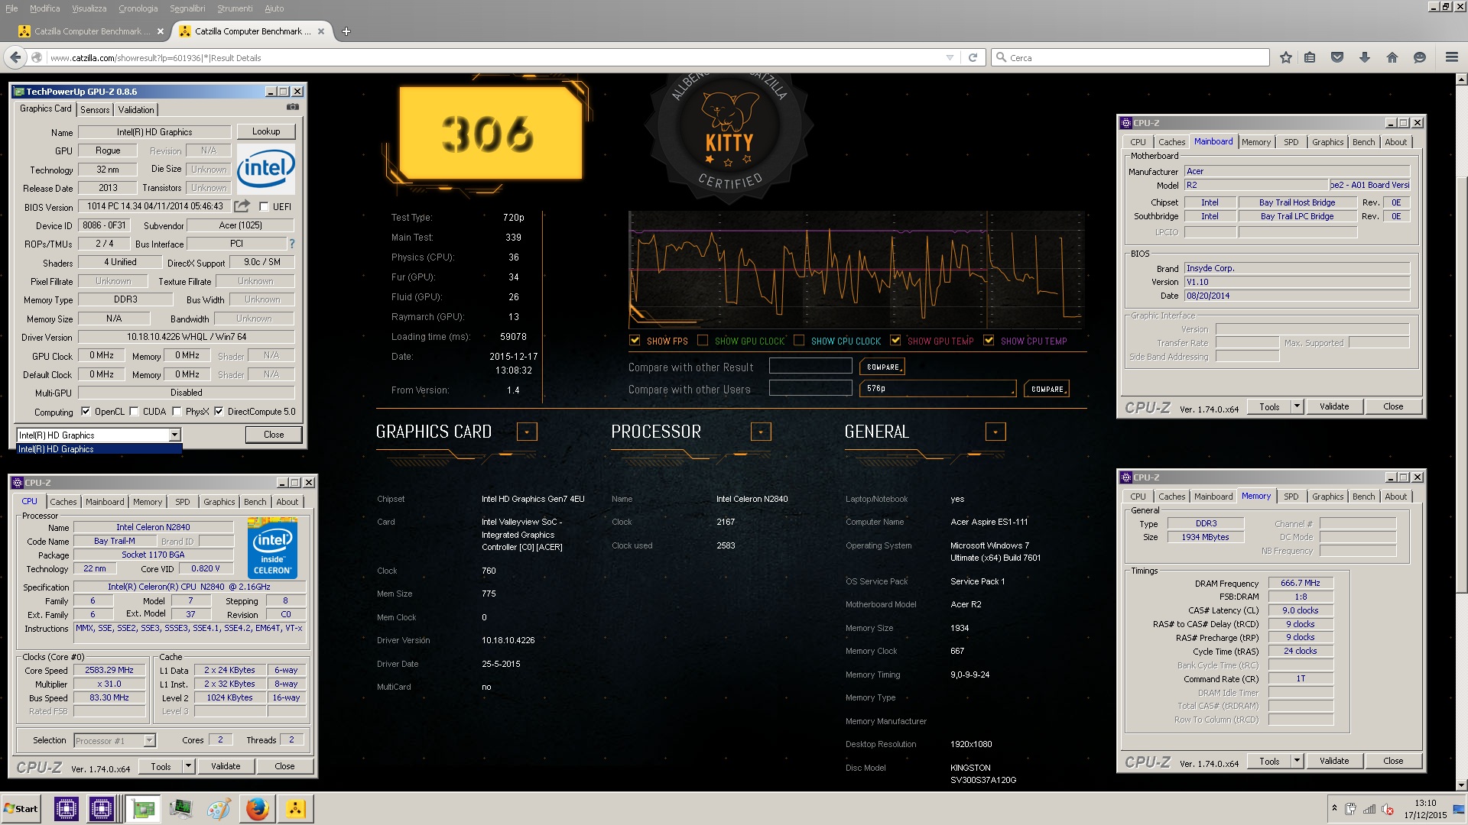Switch to the GPU-Z Validation tab

[x=136, y=109]
